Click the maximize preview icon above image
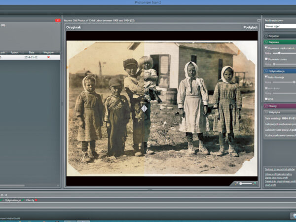Screen dimensions: 296x222 (x=259, y=21)
